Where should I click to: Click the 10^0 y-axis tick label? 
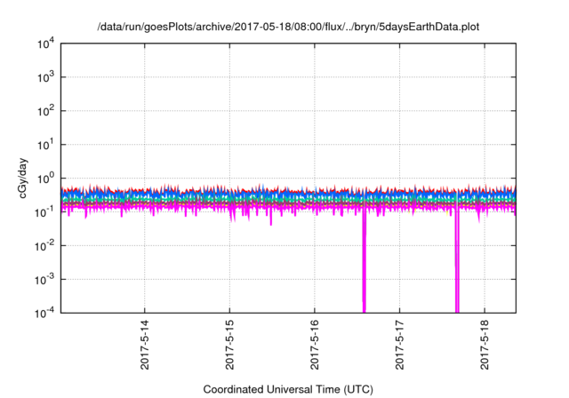tap(45, 179)
